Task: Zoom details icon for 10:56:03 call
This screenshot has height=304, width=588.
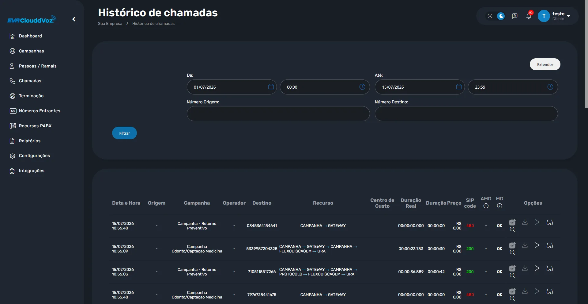Action: coord(513,275)
